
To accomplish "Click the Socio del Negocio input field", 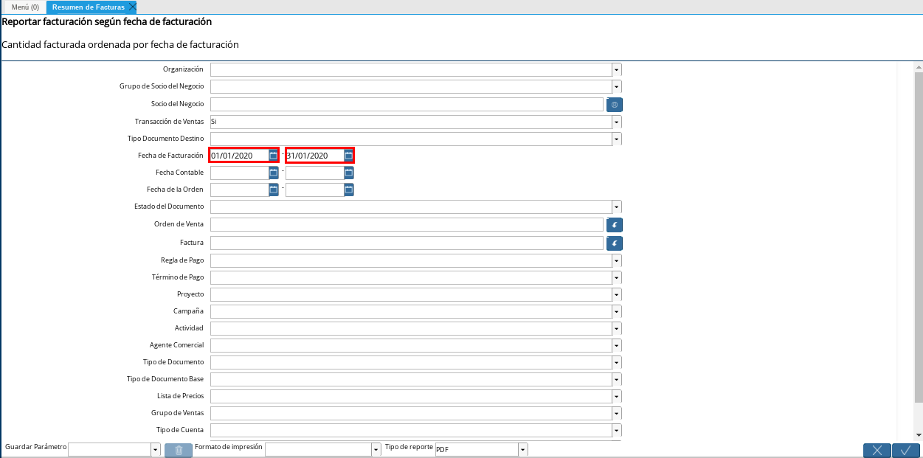I will pos(407,105).
